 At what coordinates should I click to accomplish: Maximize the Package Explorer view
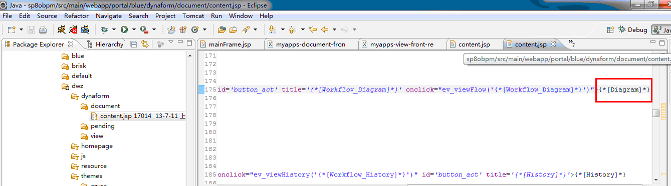tap(189, 43)
